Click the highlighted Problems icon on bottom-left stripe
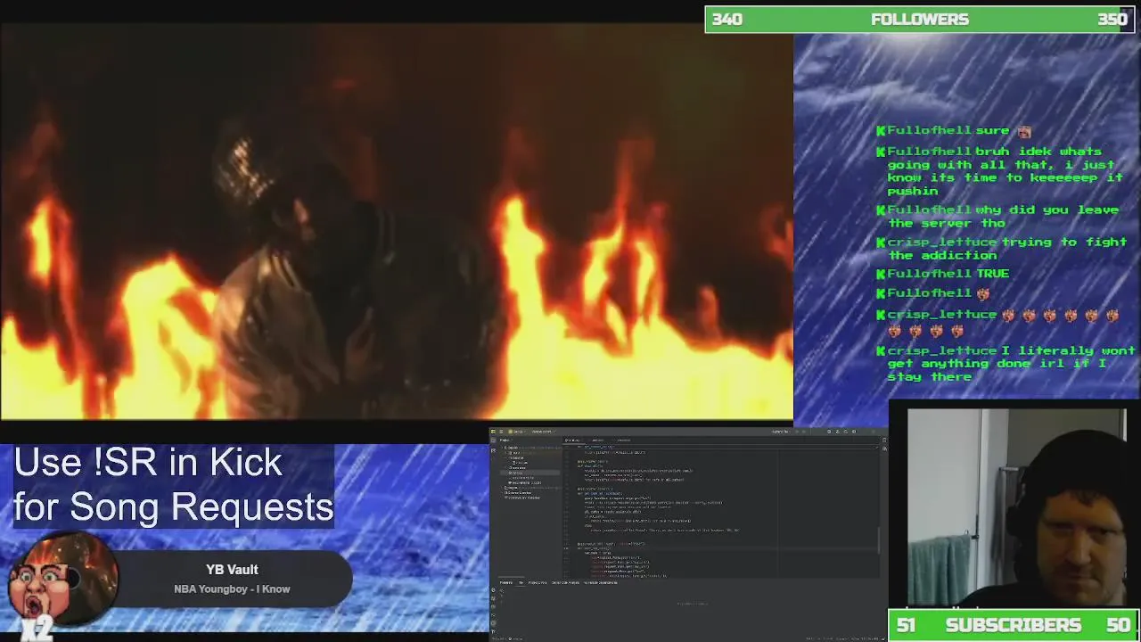The height and width of the screenshot is (642, 1141). click(493, 623)
